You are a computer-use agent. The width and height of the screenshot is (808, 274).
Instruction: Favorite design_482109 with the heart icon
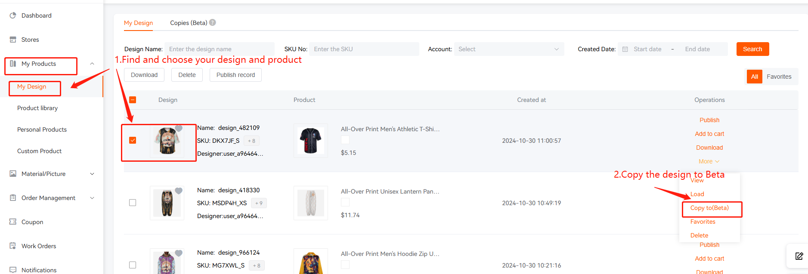(x=179, y=128)
